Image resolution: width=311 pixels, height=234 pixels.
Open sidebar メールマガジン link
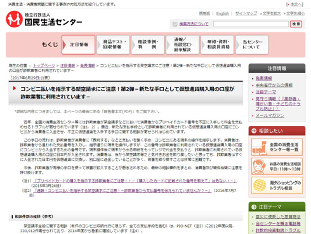click(270, 116)
